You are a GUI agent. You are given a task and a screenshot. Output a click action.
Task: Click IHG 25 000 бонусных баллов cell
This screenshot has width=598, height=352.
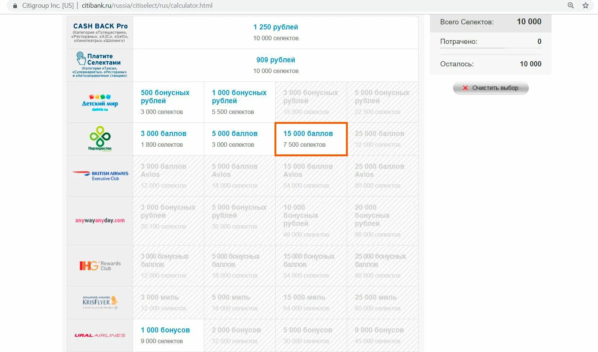[382, 266]
